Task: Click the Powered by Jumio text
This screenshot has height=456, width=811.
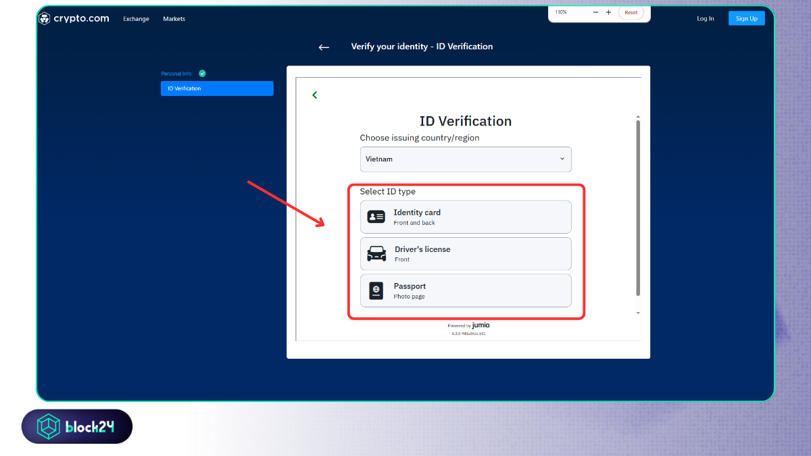Action: [x=468, y=325]
